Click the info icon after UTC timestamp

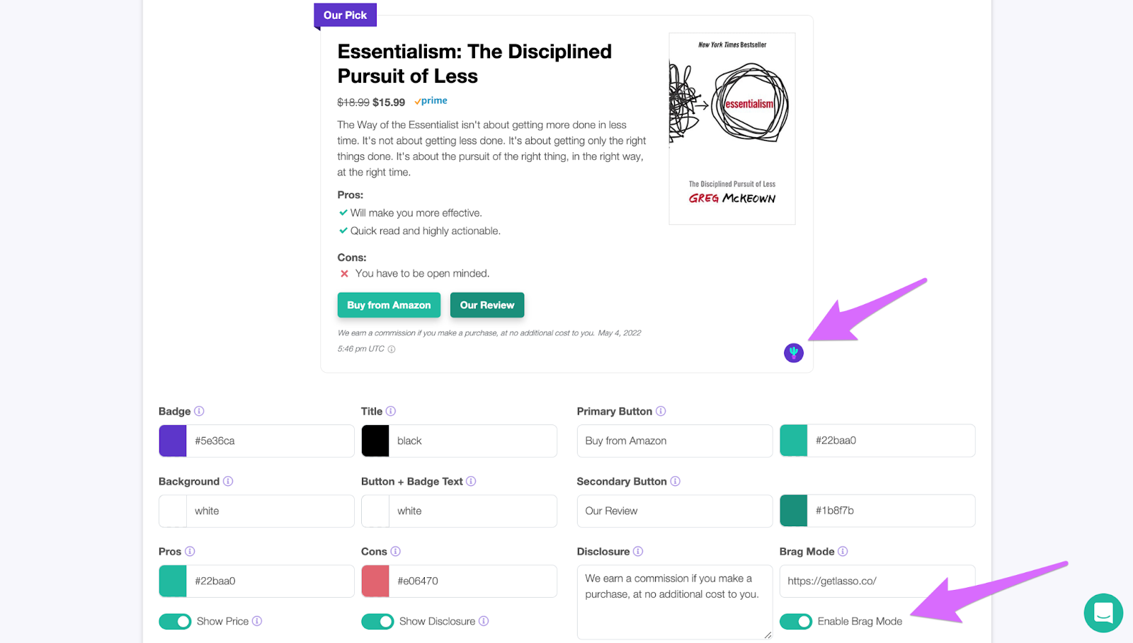tap(392, 349)
